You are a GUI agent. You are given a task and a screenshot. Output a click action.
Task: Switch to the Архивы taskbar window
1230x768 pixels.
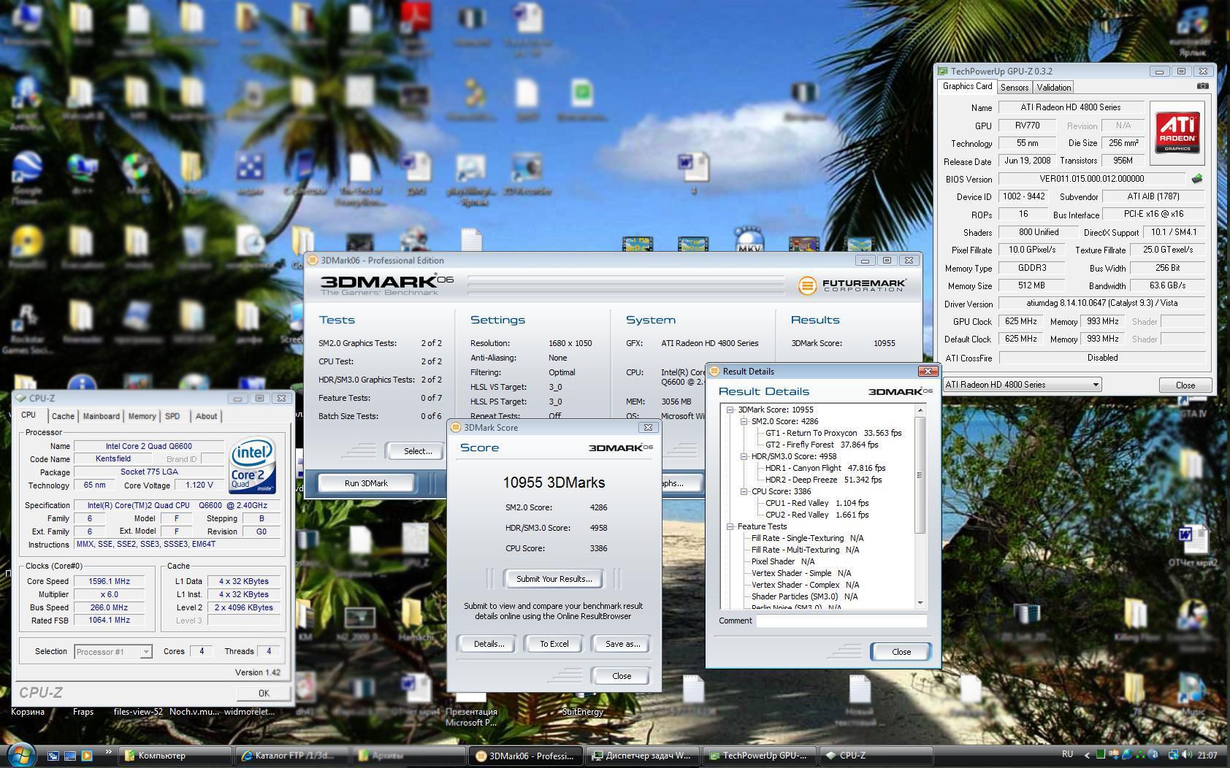(409, 756)
